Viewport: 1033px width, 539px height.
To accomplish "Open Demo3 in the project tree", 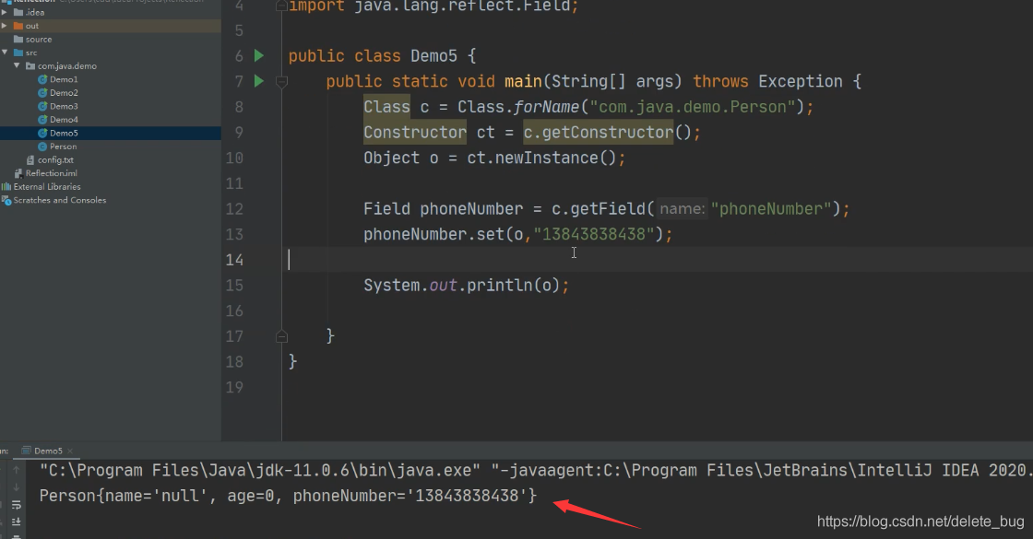I will 64,107.
